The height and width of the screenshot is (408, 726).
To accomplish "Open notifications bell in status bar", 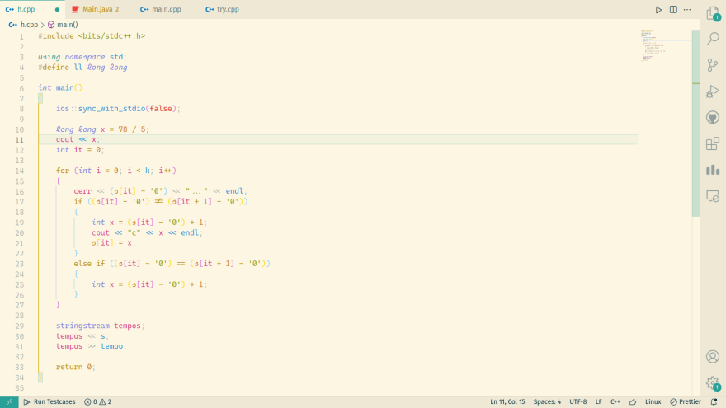I will click(x=714, y=402).
